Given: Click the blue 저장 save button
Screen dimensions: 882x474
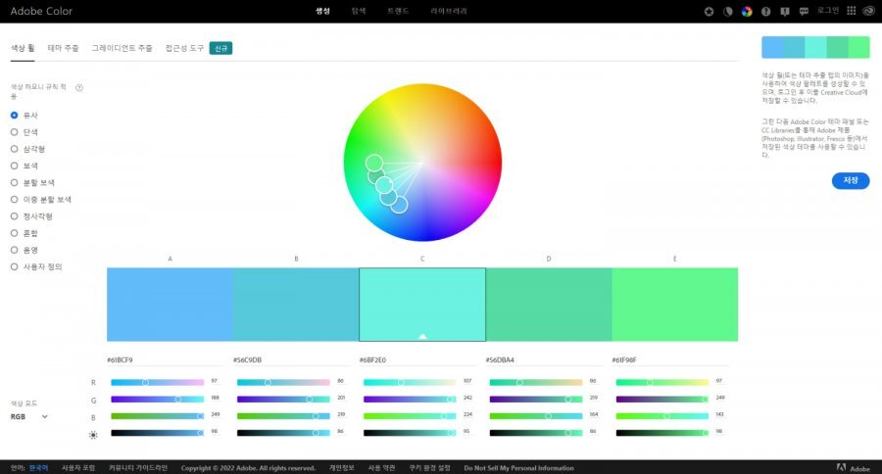Looking at the screenshot, I should [x=851, y=180].
